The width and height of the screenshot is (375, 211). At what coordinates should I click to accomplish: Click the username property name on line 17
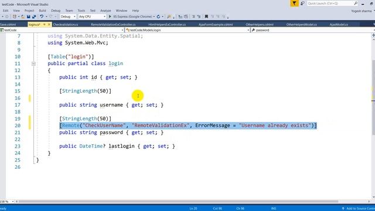click(111, 105)
